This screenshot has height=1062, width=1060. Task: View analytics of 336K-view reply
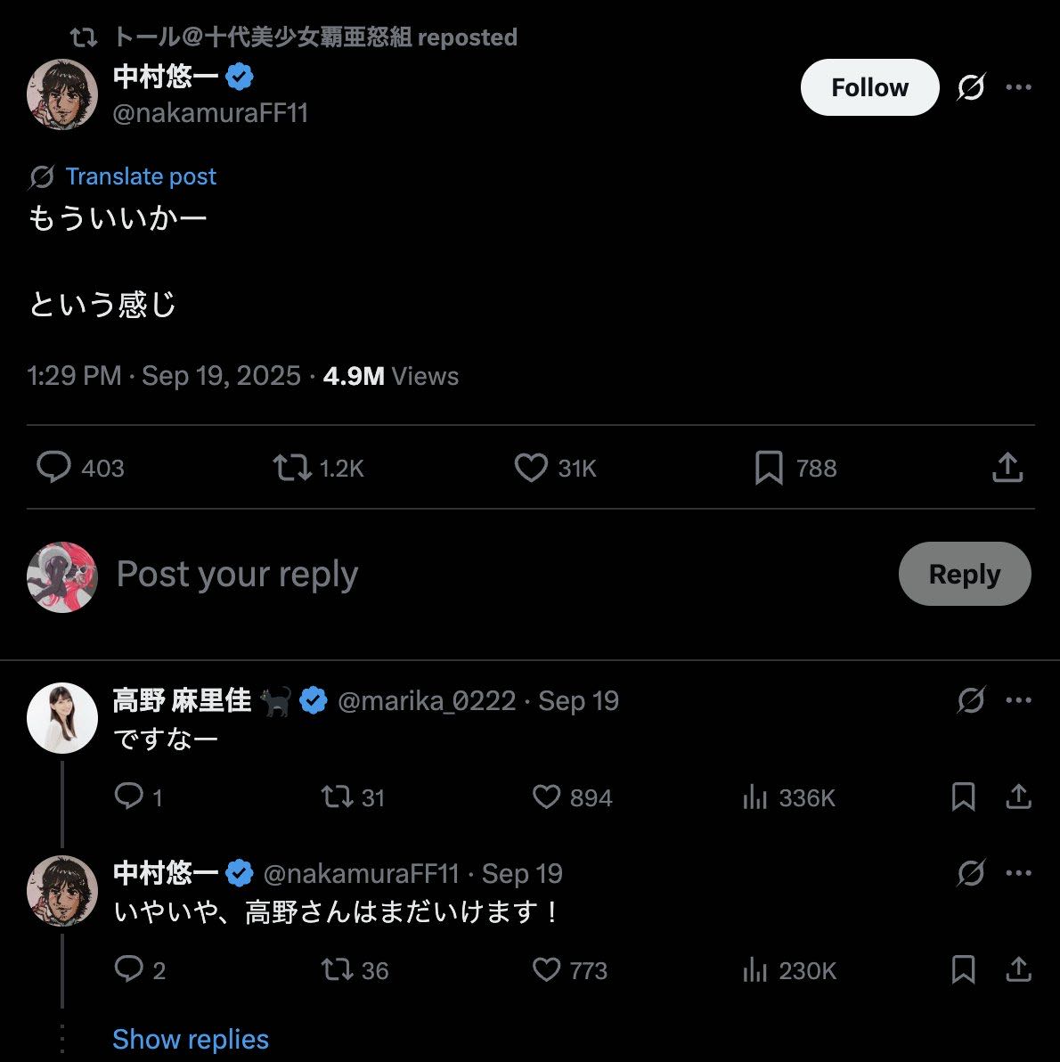(754, 796)
